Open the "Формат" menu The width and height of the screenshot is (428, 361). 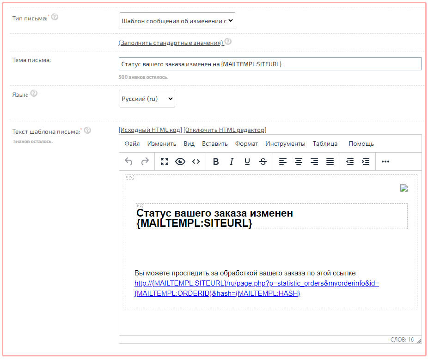point(246,143)
